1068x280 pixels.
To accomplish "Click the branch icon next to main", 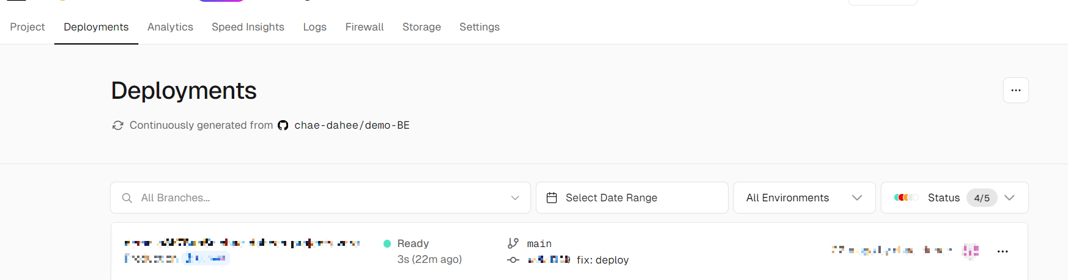I will click(513, 243).
